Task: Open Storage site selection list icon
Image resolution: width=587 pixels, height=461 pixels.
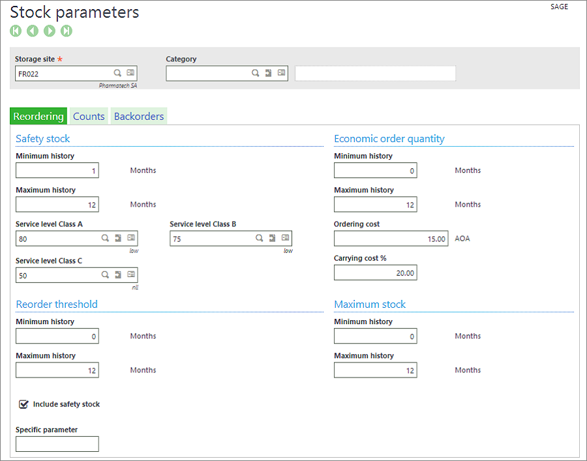Action: coord(130,72)
